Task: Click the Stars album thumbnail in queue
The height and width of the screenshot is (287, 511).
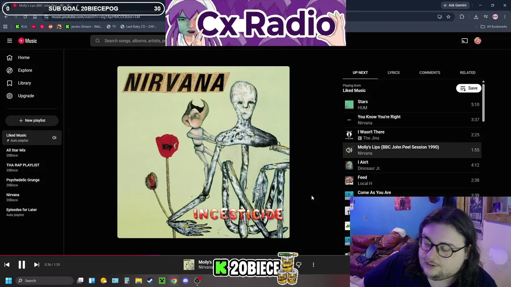Action: (349, 104)
